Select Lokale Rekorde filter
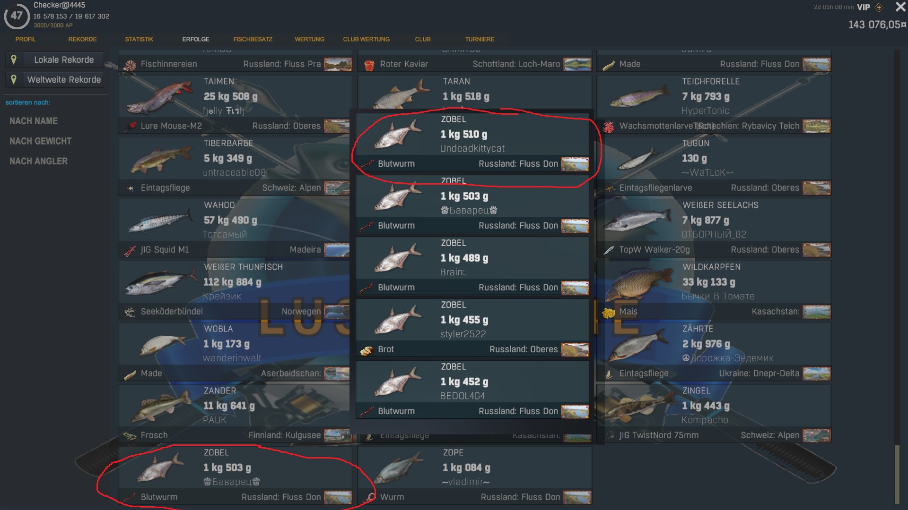This screenshot has width=908, height=510. pyautogui.click(x=55, y=60)
